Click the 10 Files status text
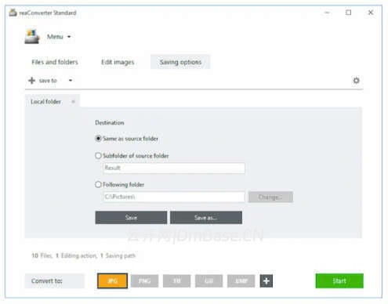This screenshot has width=388, height=304. pos(42,255)
